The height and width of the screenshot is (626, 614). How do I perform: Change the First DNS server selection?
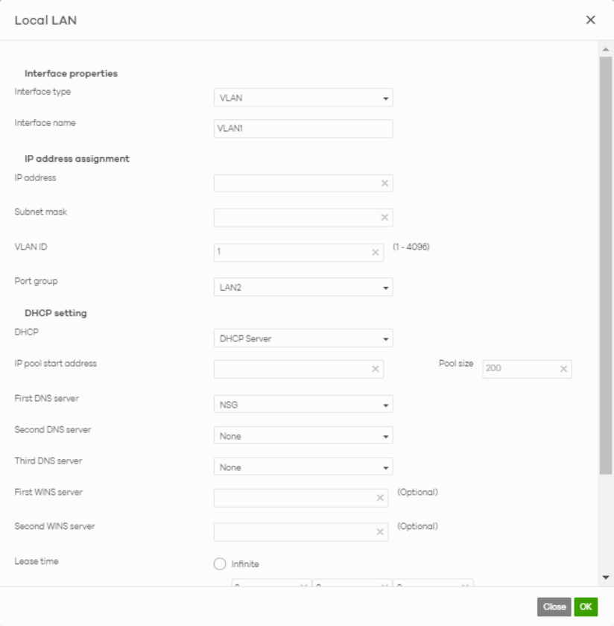pos(303,404)
